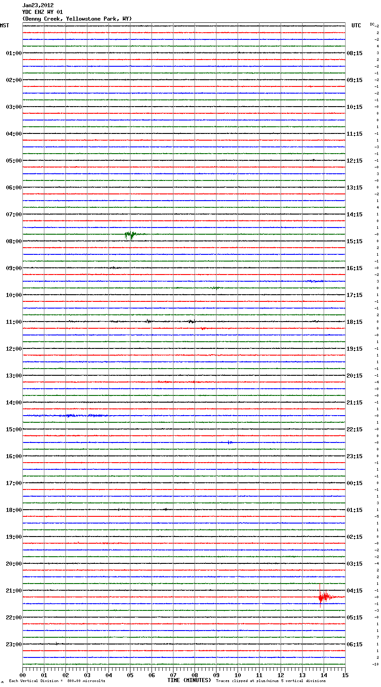This screenshot has height=687, width=381.
Task: Select the 10:00 MST hour label
Action: click(14, 295)
